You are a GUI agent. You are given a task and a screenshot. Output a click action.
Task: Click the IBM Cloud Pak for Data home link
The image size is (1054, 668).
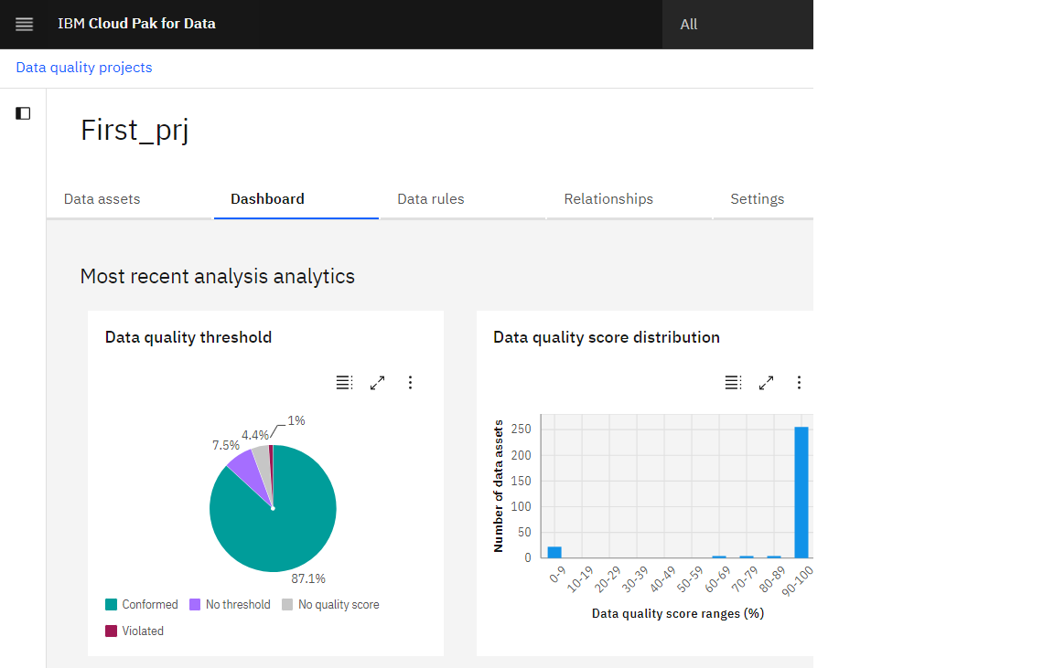136,24
